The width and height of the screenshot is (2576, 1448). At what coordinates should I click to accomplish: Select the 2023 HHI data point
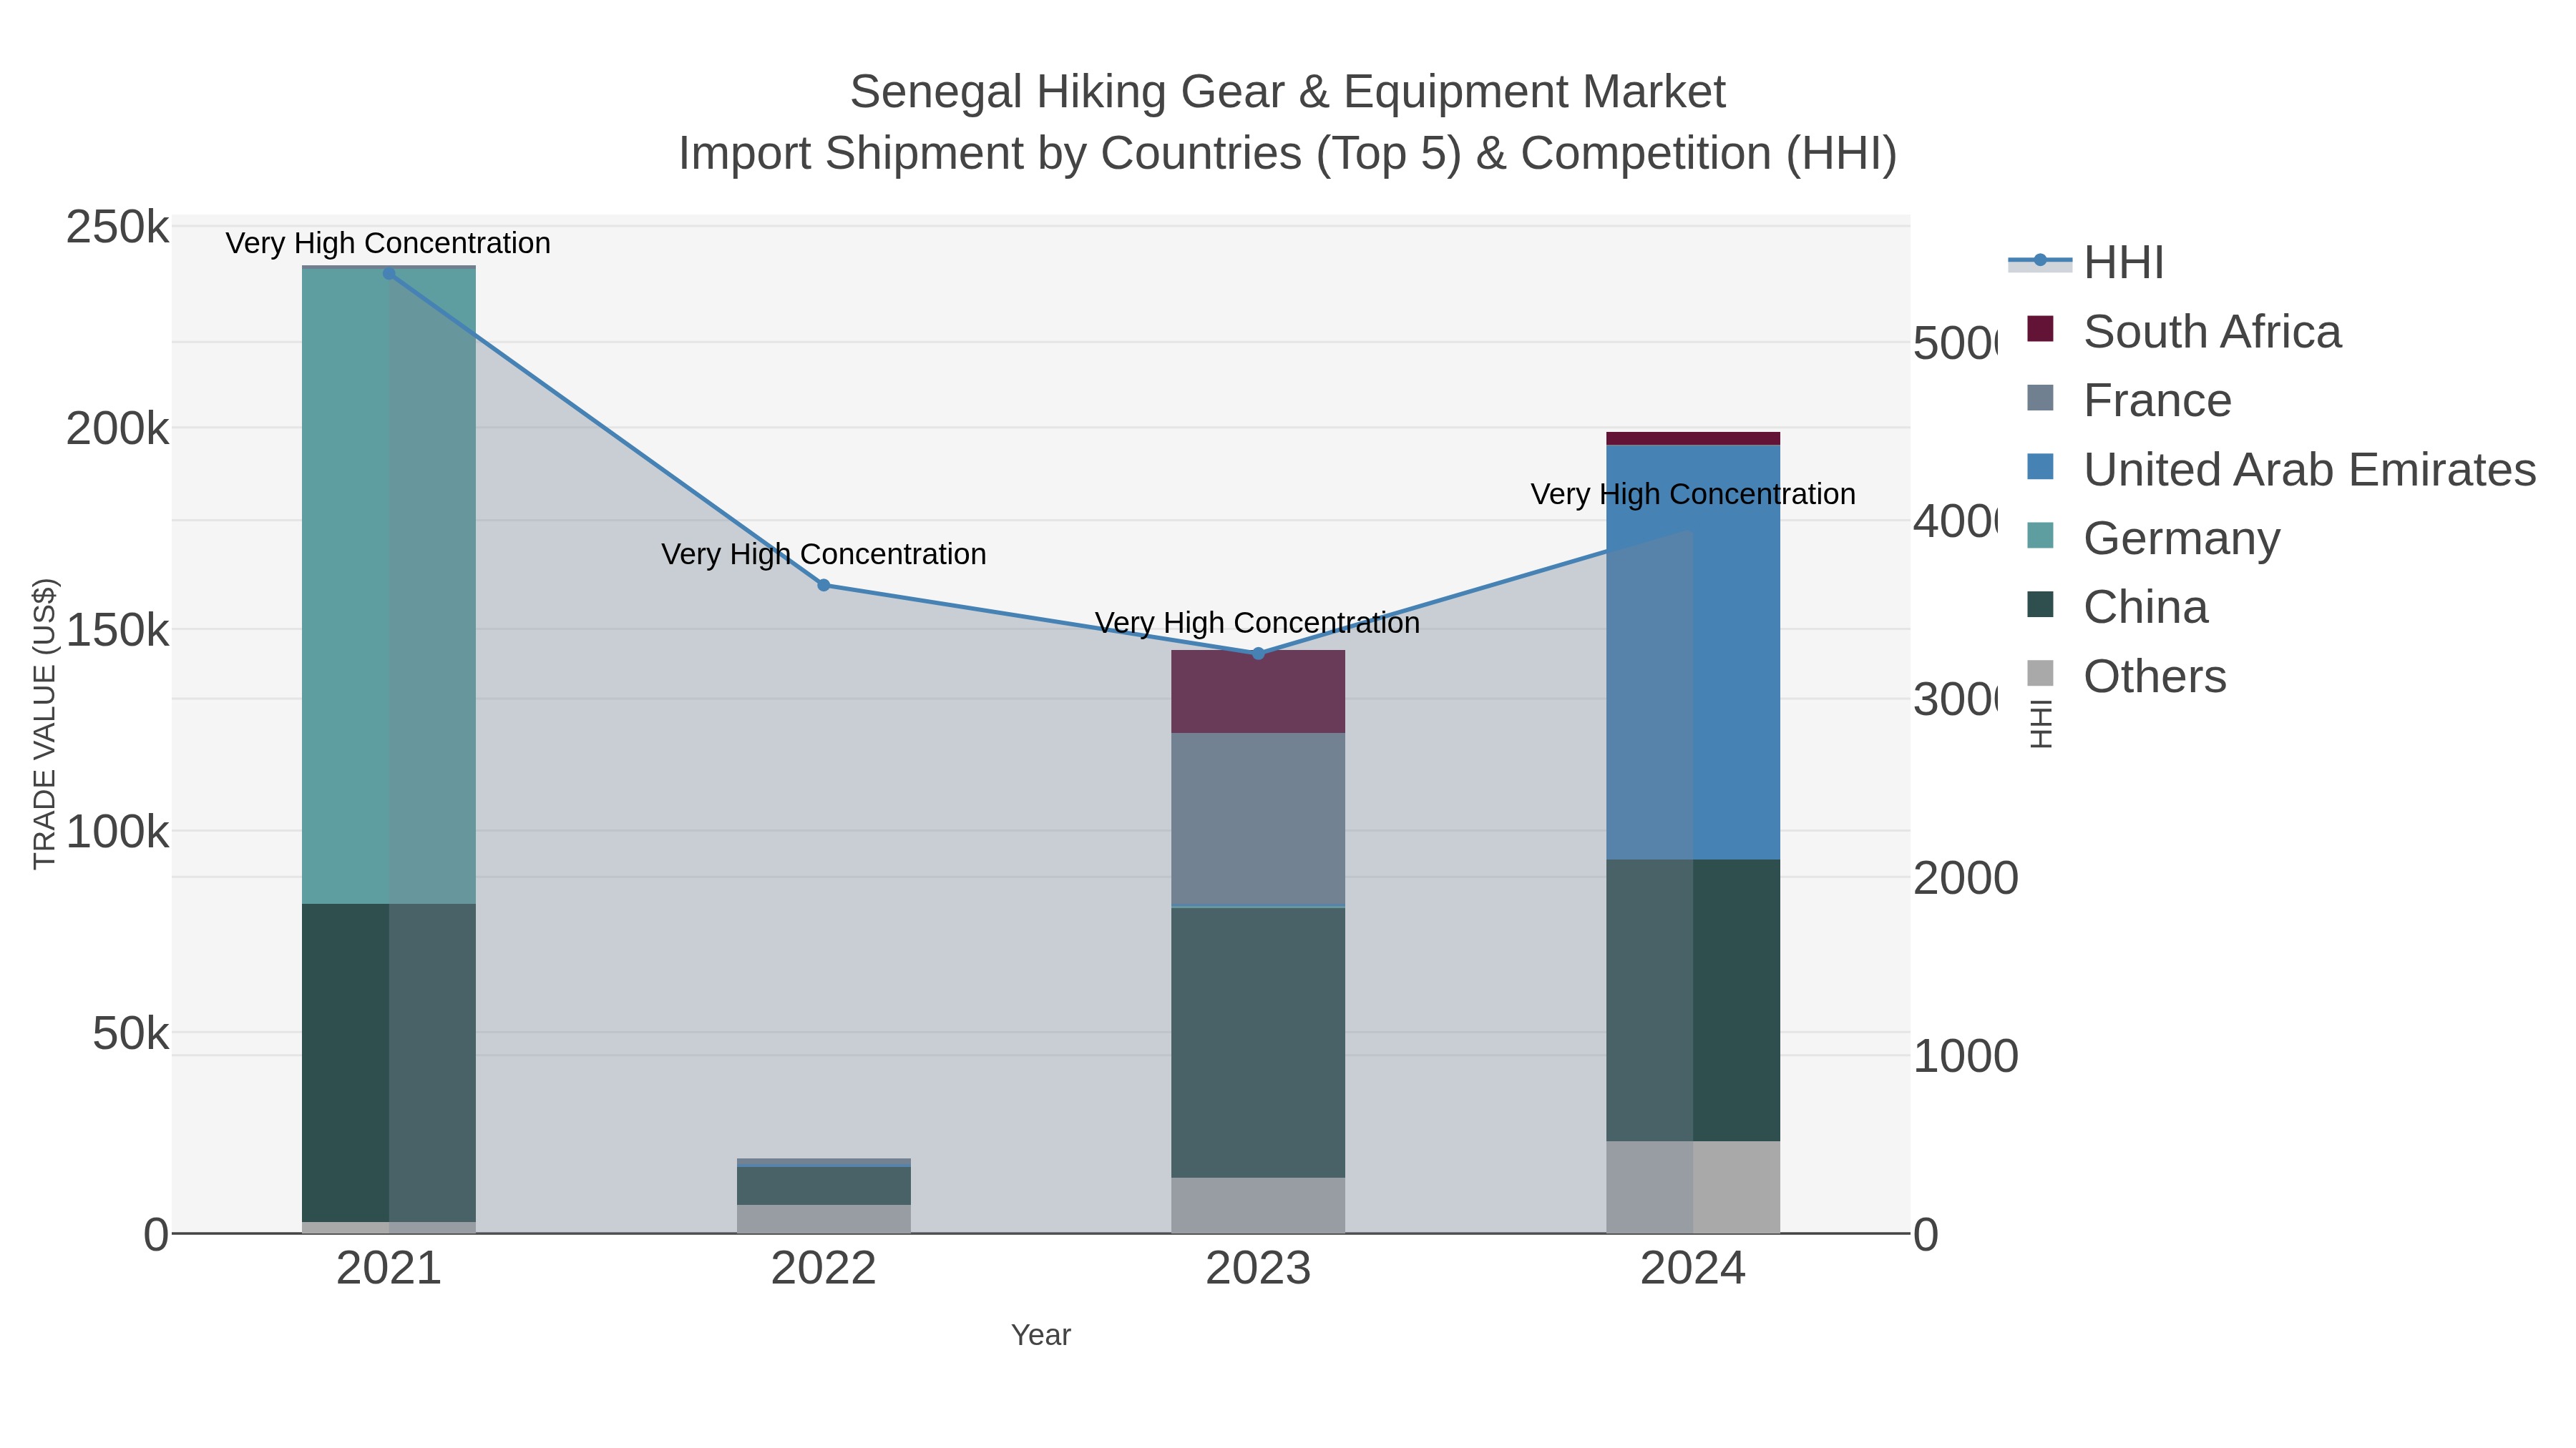1258,654
